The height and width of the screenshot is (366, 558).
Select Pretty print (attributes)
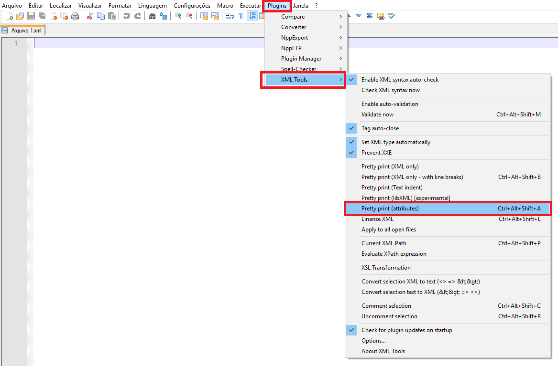click(448, 209)
